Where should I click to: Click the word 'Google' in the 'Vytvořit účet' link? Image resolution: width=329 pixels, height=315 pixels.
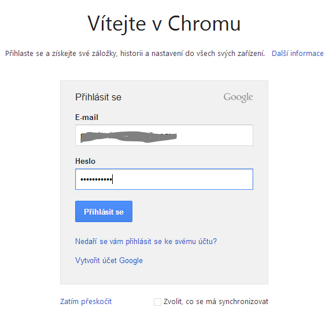(131, 261)
